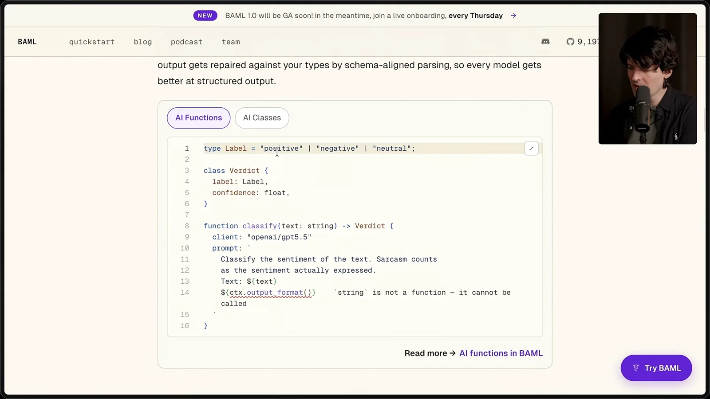710x399 pixels.
Task: Click the arrow in the announcement banner
Action: (x=513, y=16)
